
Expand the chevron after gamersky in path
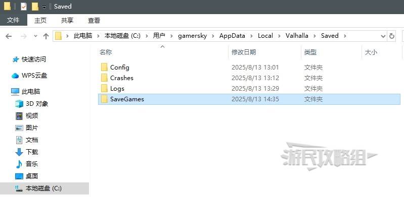pos(213,36)
